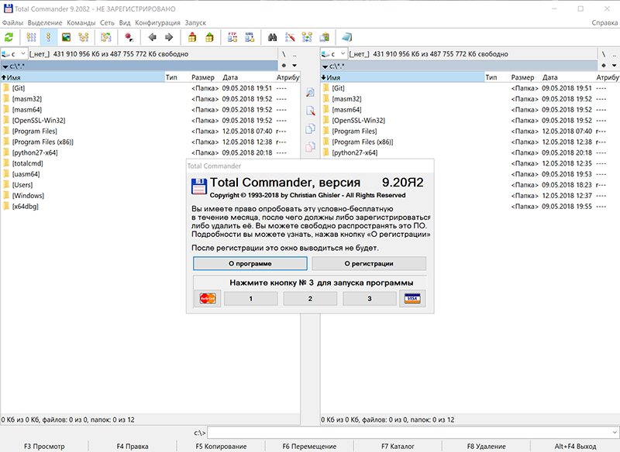This screenshot has width=620, height=452.
Task: Click the red star invert selection icon
Action: tap(129, 37)
